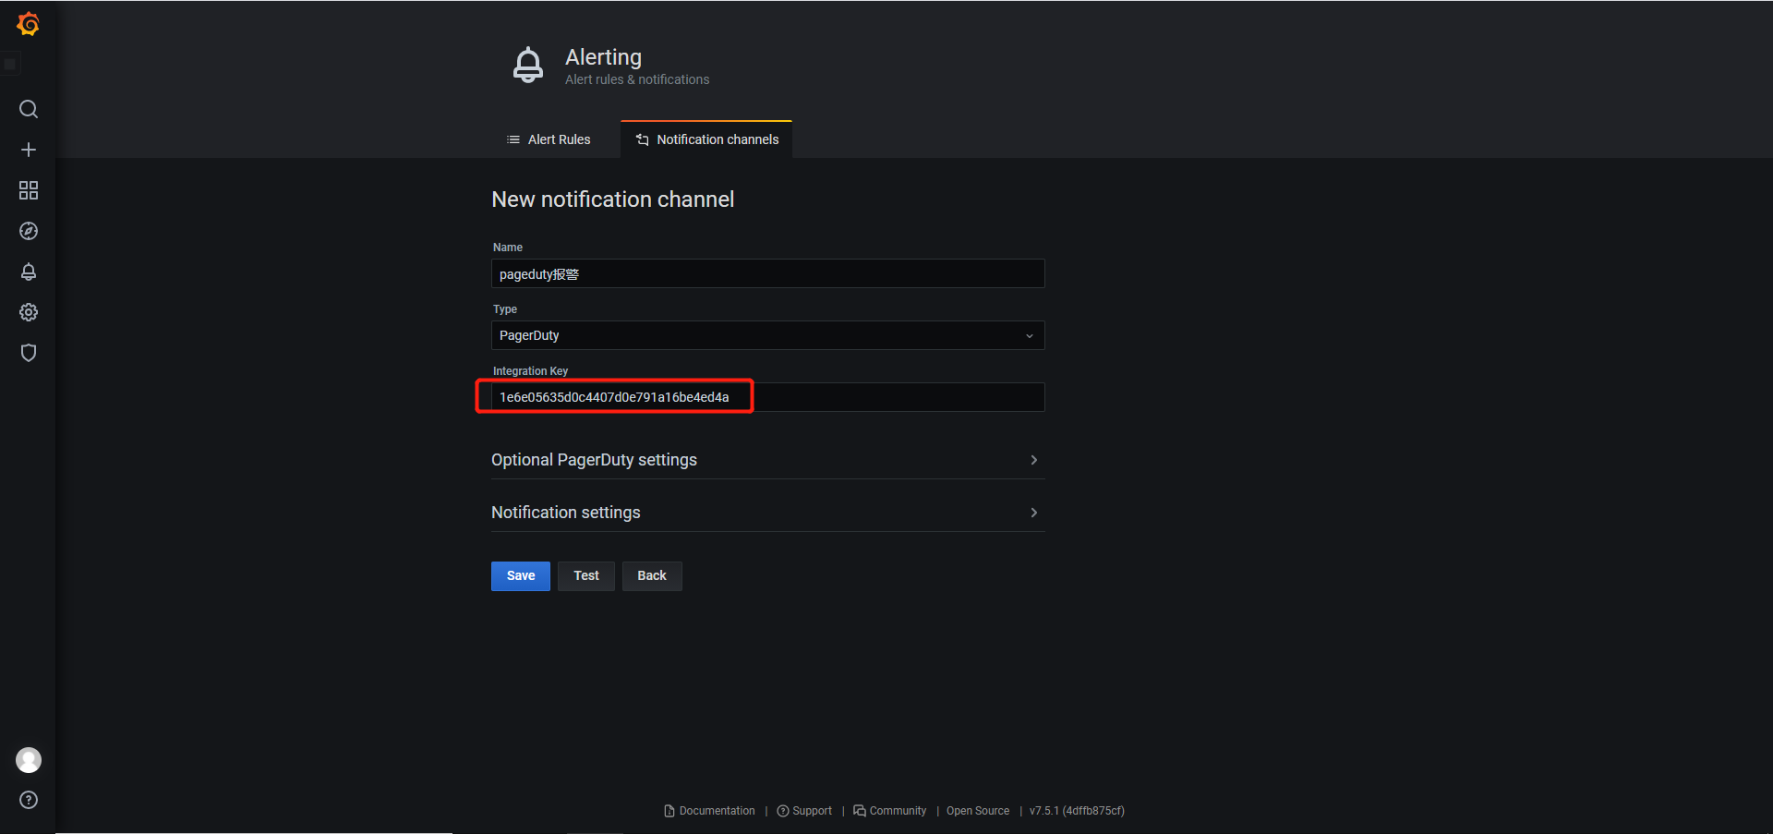Open the Type dropdown showing PagerDuty
The width and height of the screenshot is (1773, 834).
[768, 335]
